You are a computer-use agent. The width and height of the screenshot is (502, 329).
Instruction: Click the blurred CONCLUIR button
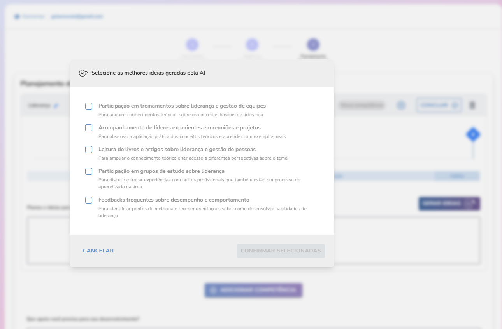(439, 105)
